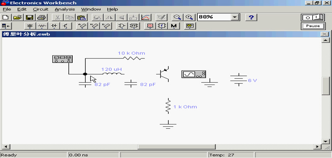This screenshot has height=158, width=332.
Task: Click the vertical scrollbar down arrow
Action: 325,141
